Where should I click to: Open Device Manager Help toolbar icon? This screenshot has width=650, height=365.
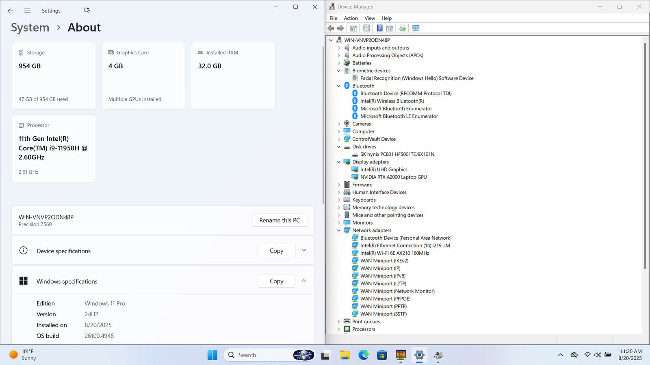pos(379,28)
